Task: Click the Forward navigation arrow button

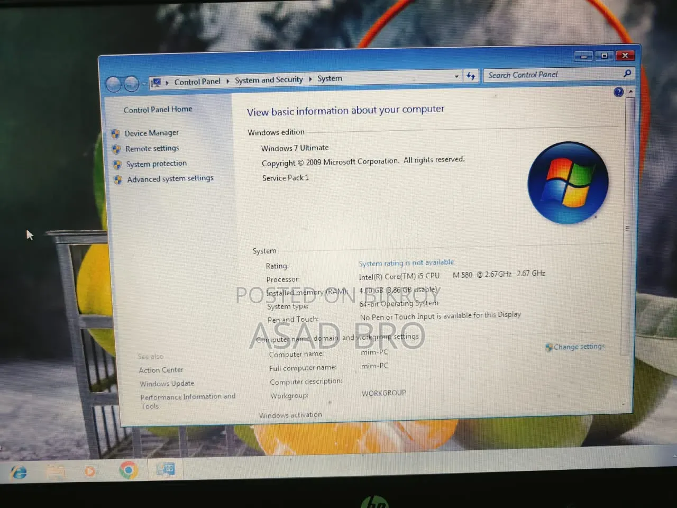Action: [131, 84]
